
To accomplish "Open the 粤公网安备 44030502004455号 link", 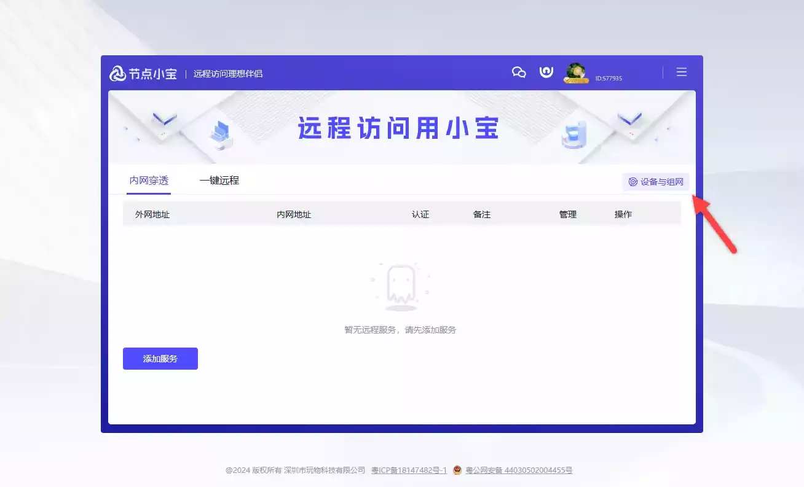I will (x=519, y=470).
